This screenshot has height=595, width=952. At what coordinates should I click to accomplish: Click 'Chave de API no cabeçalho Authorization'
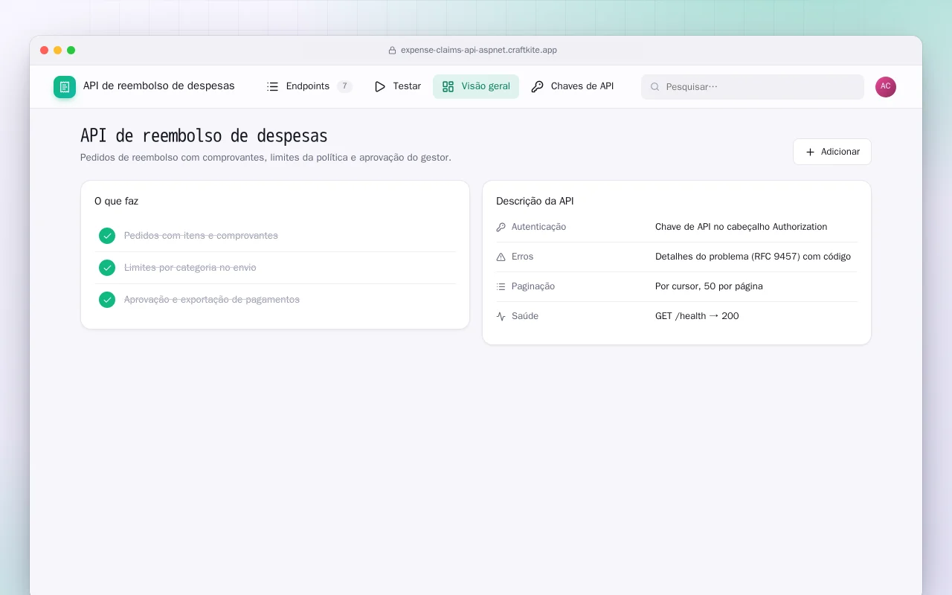(741, 227)
